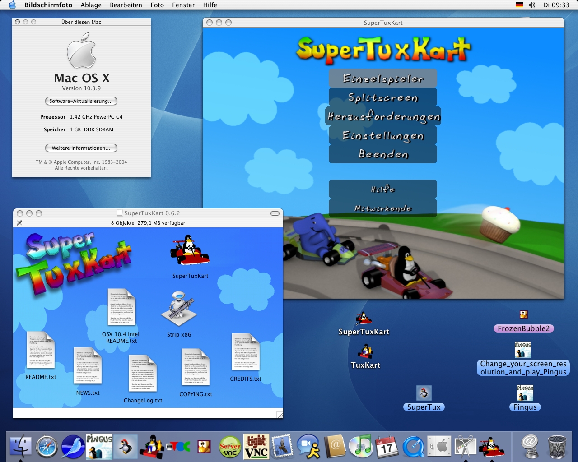
Task: Select the Change_your_screen_resolution_and_play_Pingus desktop icon
Action: pyautogui.click(x=523, y=349)
